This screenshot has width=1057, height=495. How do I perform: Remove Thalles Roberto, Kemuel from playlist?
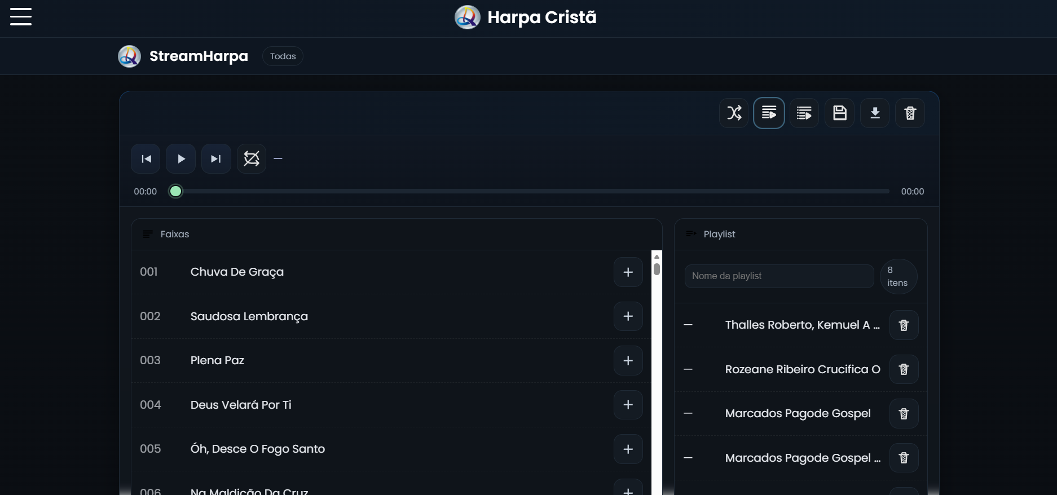tap(904, 325)
